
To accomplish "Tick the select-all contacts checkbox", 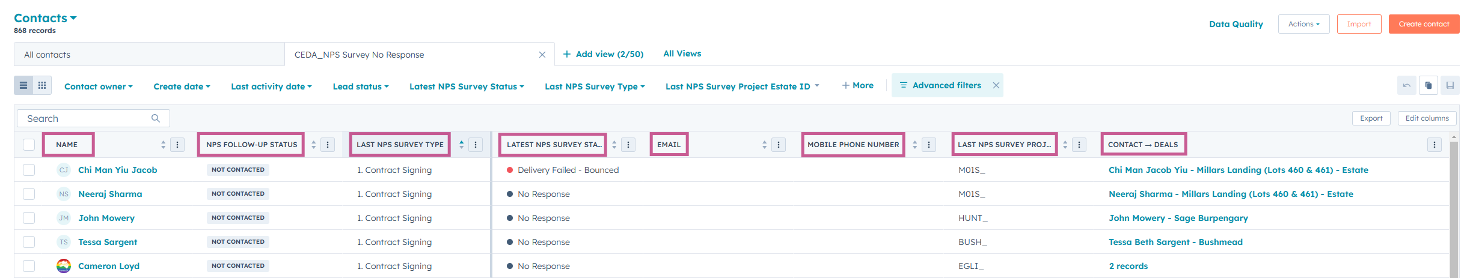I will tap(29, 145).
